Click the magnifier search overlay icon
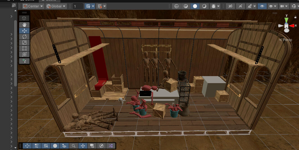This screenshot has height=150, width=299. click(x=73, y=146)
